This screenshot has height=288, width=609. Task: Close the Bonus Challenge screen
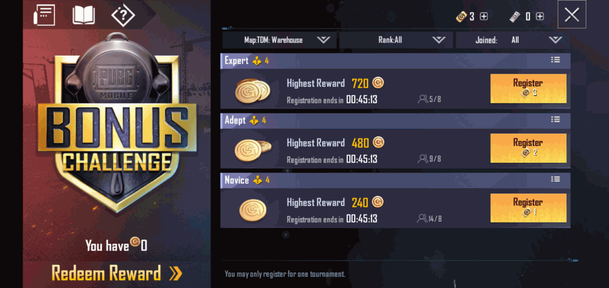click(x=572, y=15)
